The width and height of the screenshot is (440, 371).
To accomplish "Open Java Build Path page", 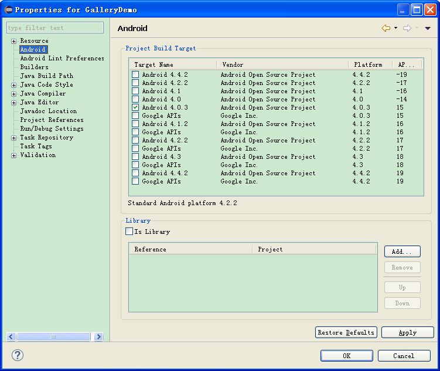I will pyautogui.click(x=47, y=76).
